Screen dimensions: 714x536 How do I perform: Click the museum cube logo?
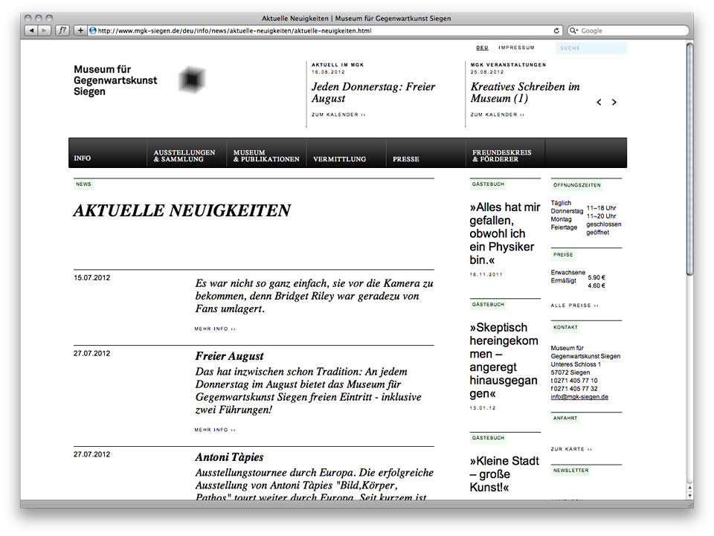[x=192, y=80]
